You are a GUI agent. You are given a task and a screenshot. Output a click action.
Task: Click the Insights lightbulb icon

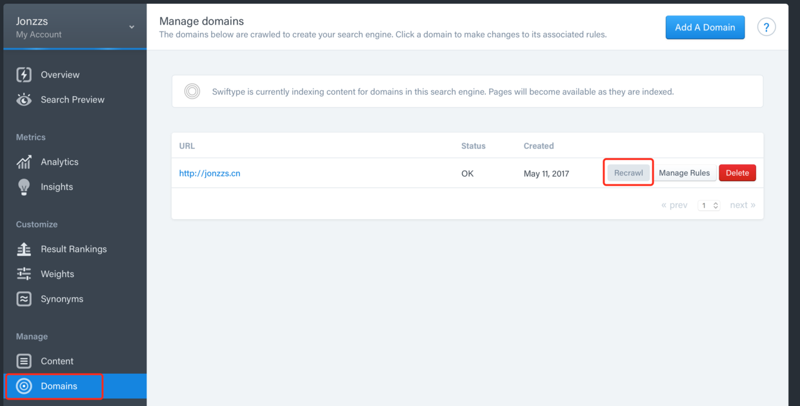pyautogui.click(x=24, y=187)
